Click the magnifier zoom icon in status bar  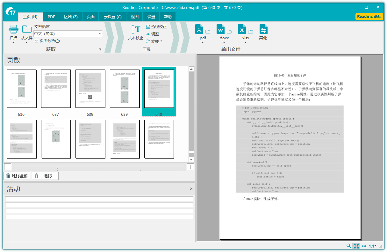[x=349, y=246]
